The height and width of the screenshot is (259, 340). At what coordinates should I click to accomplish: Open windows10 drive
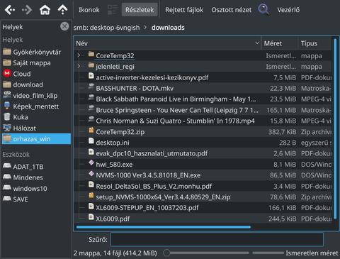tap(36, 188)
